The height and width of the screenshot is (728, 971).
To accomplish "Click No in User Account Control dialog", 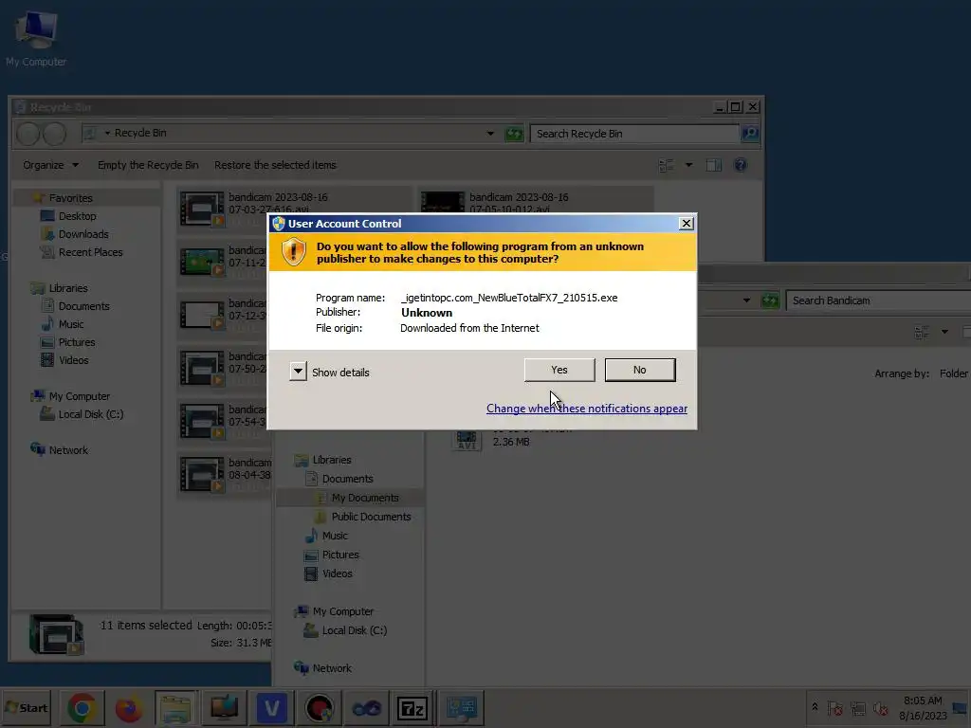I will tap(640, 370).
